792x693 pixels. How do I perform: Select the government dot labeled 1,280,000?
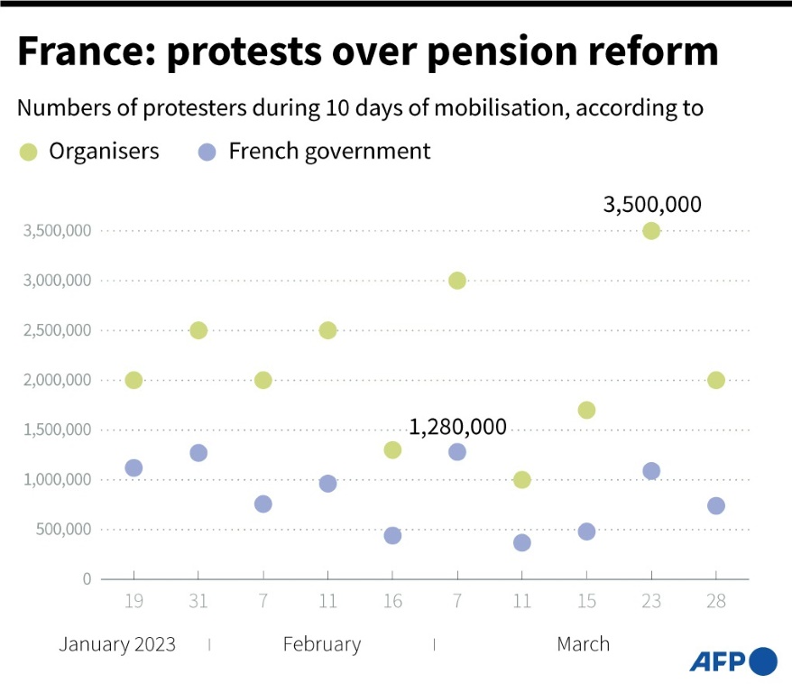tap(457, 452)
